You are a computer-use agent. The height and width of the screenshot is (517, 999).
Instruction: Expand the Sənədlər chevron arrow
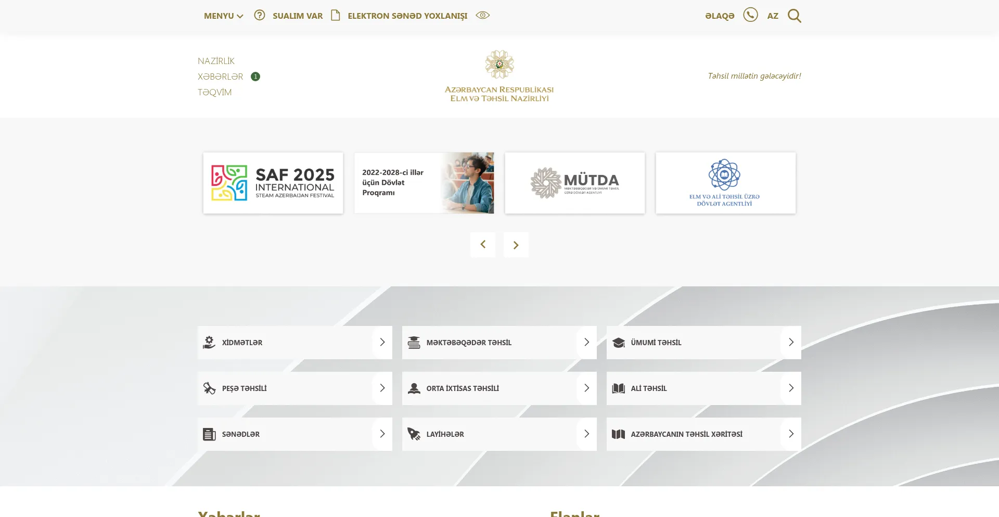[x=382, y=434]
